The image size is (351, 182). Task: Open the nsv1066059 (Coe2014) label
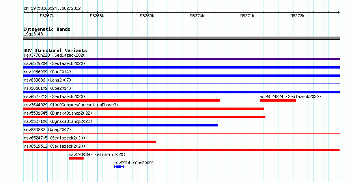pos(47,72)
